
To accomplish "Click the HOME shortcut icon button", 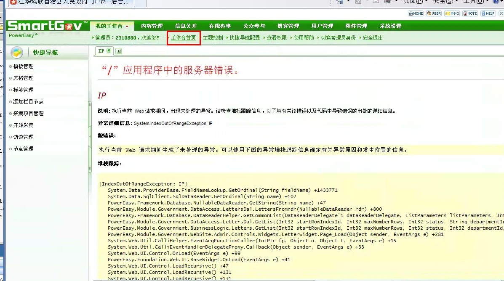I will (x=416, y=13).
